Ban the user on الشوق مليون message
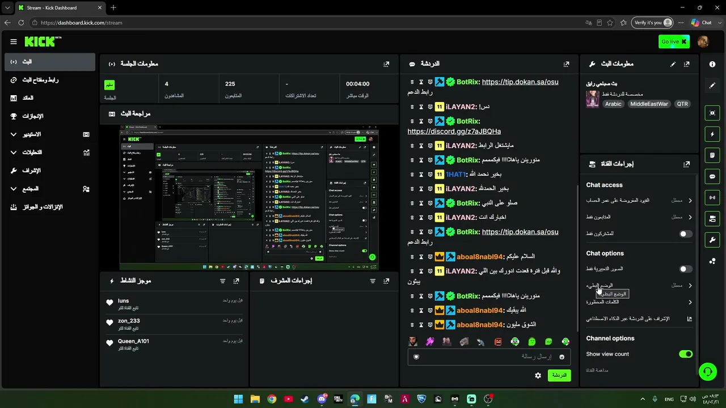The width and height of the screenshot is (726, 408). [430, 325]
